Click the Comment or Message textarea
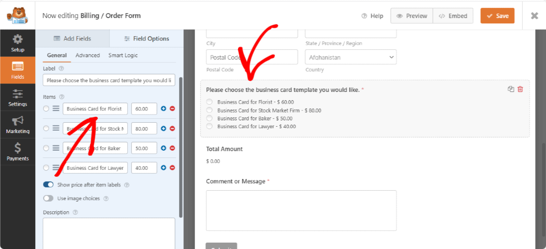Image resolution: width=546 pixels, height=249 pixels. point(301,210)
